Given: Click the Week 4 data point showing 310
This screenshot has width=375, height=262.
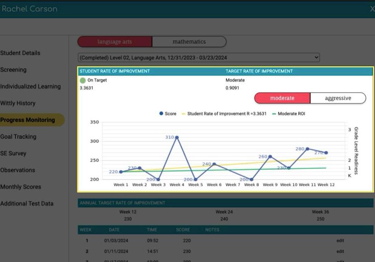Looking at the screenshot, I should (176, 137).
